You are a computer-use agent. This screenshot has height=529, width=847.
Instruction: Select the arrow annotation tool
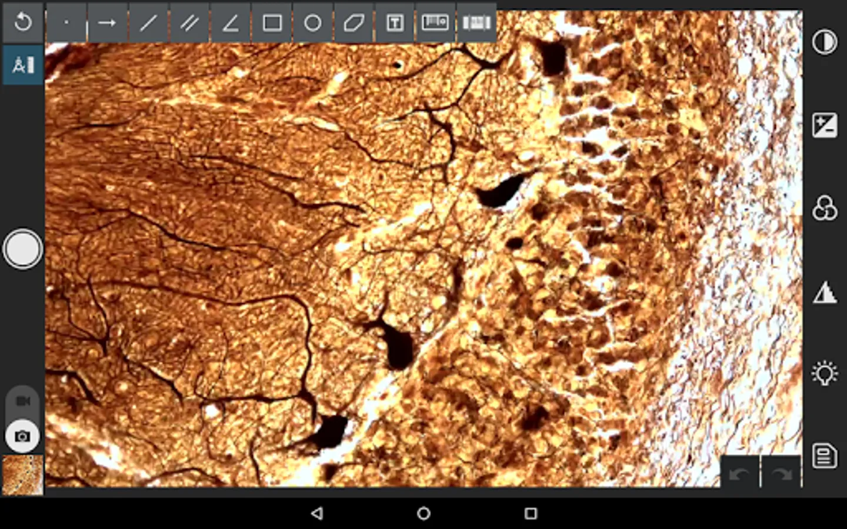pos(107,23)
